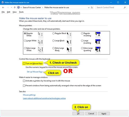The width and height of the screenshot is (129, 117).
Task: Confirm changes with the OK button
Action: coord(78,113)
